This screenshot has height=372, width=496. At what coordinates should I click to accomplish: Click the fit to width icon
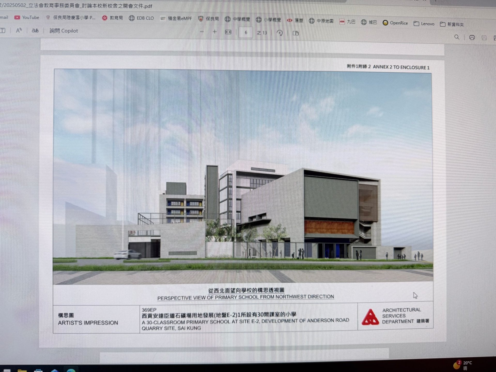[228, 32]
